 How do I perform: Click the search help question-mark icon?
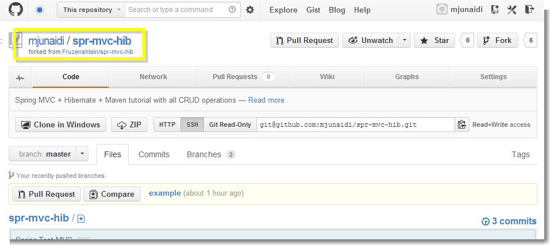pyautogui.click(x=232, y=10)
